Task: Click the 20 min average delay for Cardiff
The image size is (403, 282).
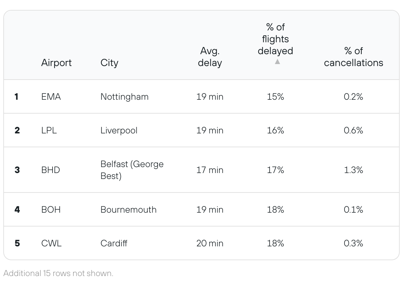Action: [210, 243]
